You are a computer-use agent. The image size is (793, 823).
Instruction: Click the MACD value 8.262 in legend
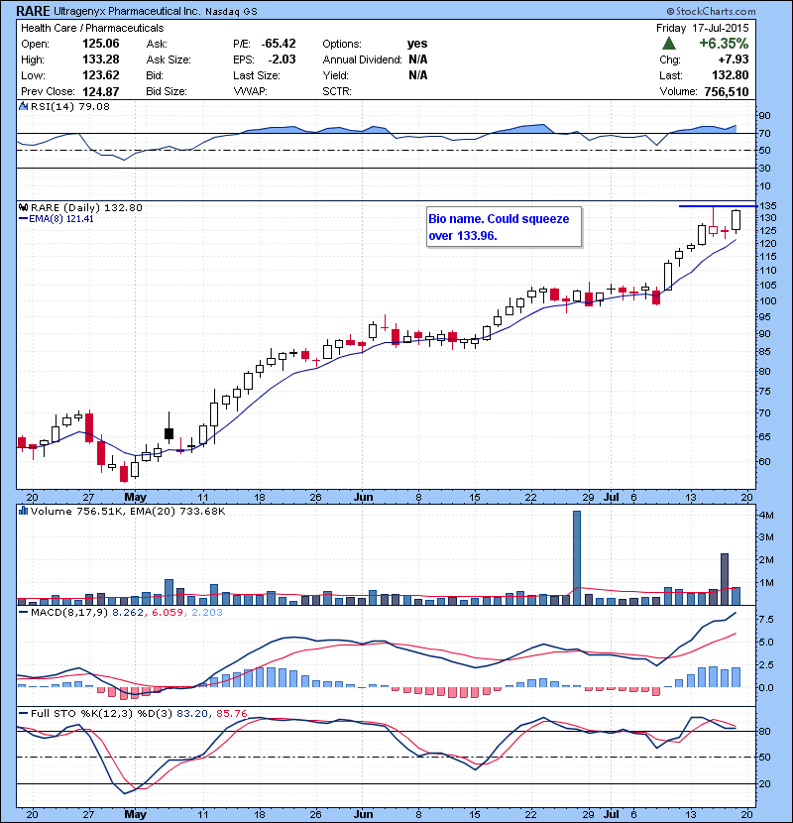[128, 612]
